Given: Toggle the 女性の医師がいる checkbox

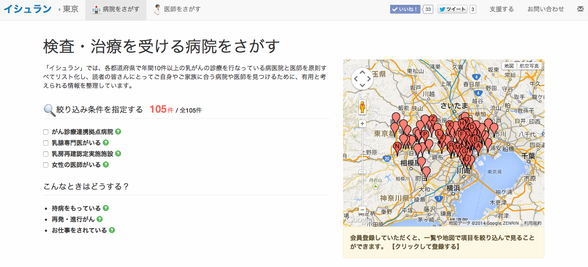Looking at the screenshot, I should (x=46, y=165).
